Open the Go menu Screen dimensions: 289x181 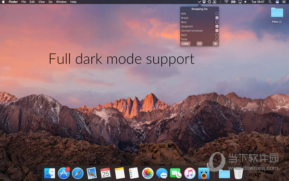tap(50, 2)
